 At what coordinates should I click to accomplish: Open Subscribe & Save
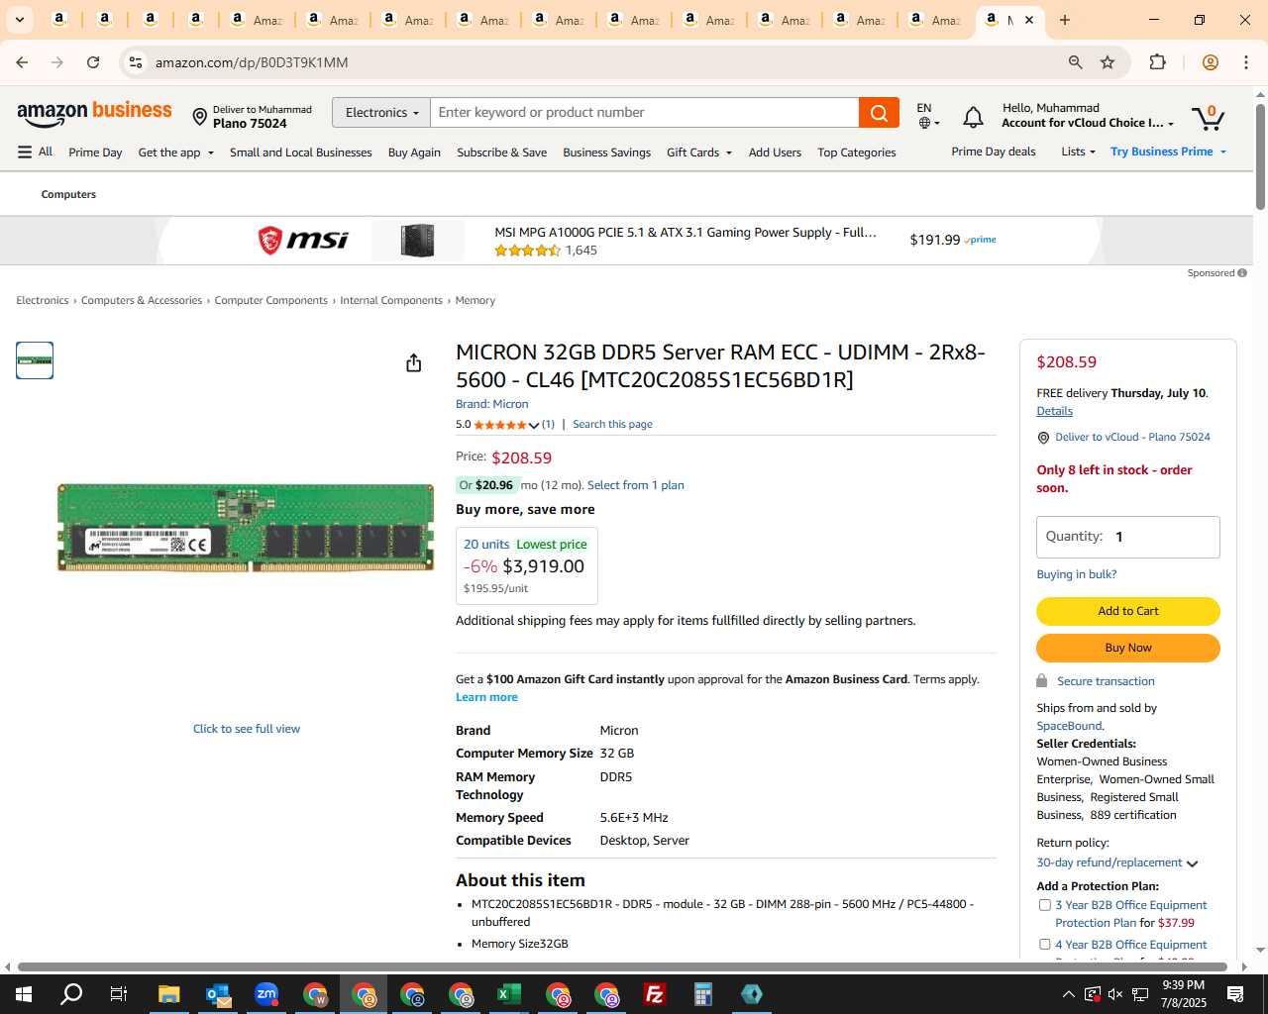501,152
